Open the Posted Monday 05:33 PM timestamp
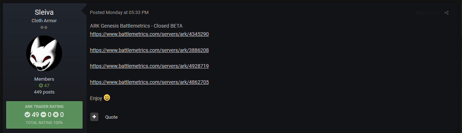 (119, 12)
